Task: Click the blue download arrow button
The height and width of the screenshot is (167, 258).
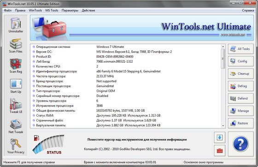Action: point(220,137)
